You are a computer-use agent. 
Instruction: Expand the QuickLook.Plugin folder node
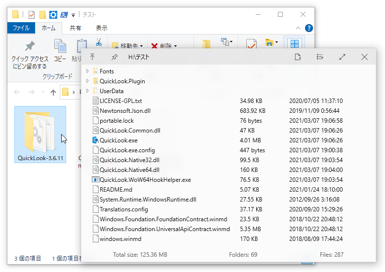(88, 81)
